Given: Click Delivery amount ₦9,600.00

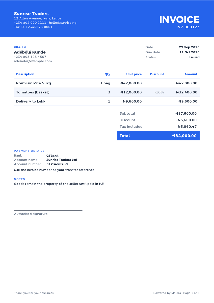Looking at the screenshot, I should coord(188,101).
